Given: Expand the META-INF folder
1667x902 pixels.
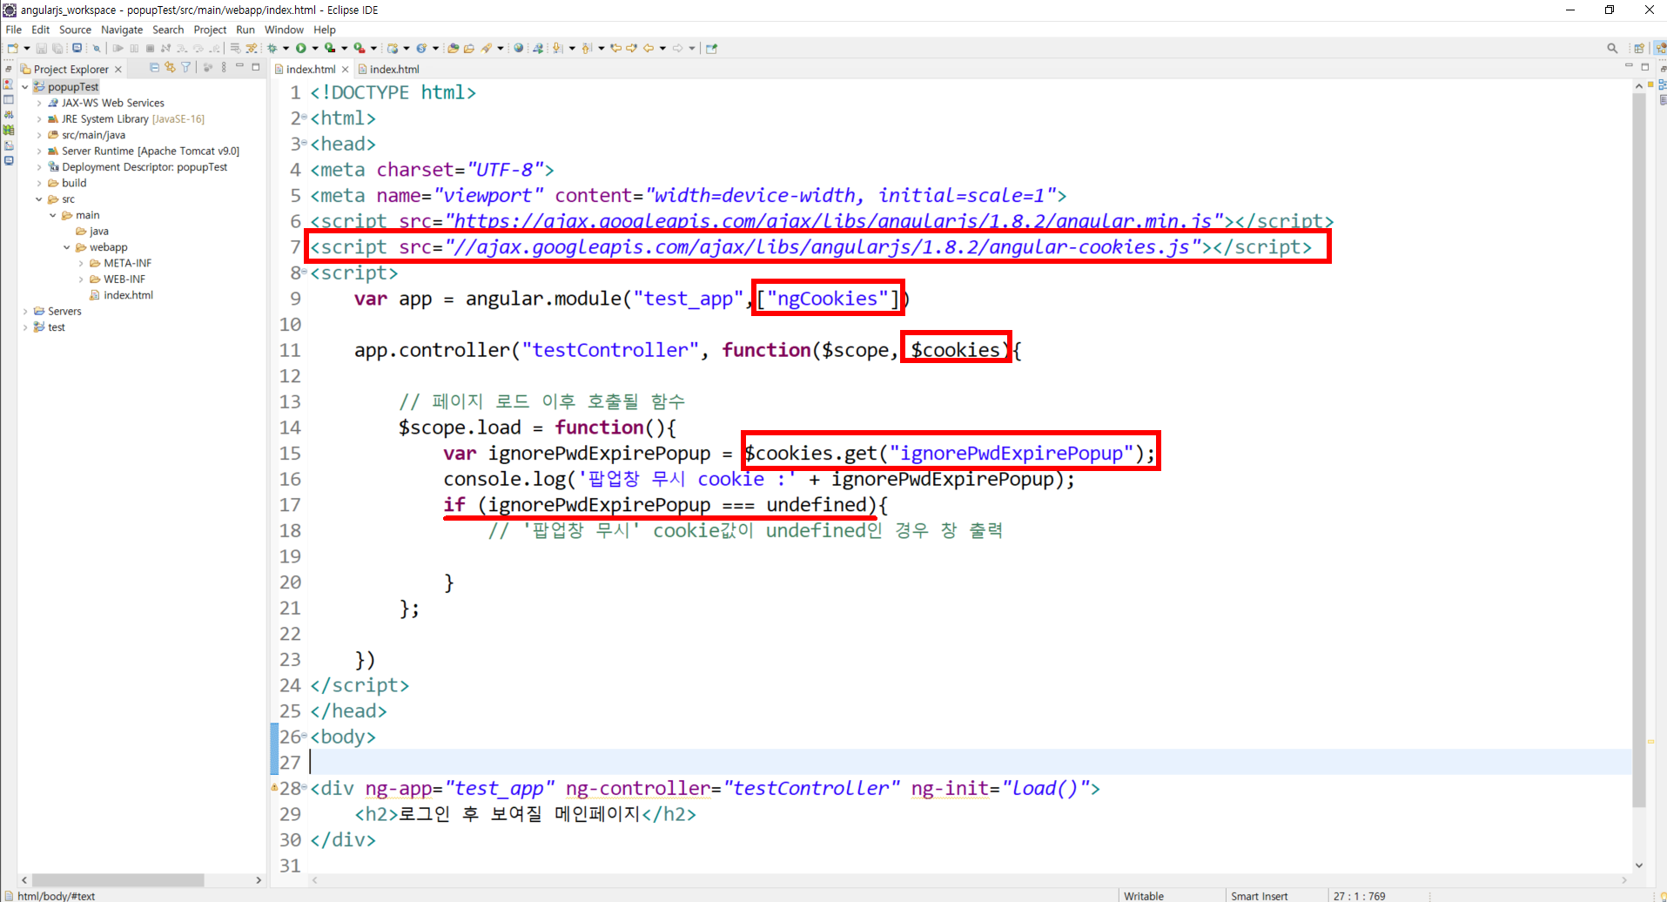Looking at the screenshot, I should pyautogui.click(x=81, y=264).
